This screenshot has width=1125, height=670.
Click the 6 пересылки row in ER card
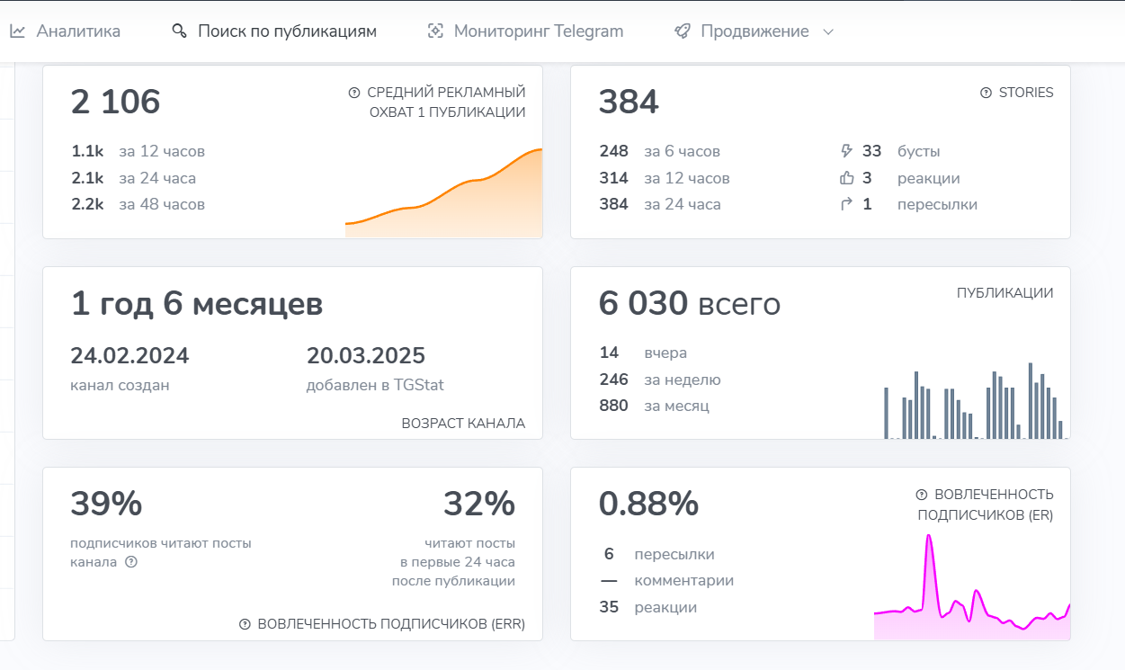[x=659, y=554]
